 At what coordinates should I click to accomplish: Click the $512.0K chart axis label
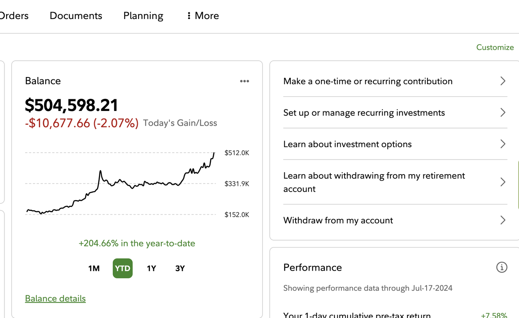coord(237,153)
